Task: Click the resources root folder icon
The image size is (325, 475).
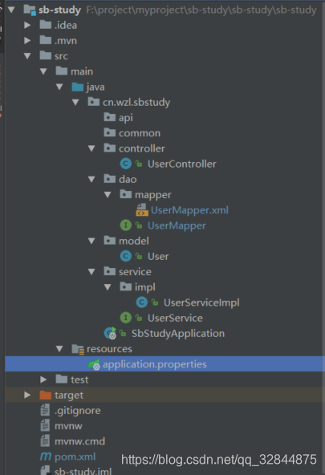Action: (78, 349)
